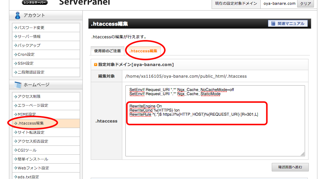The width and height of the screenshot is (326, 179).
Task: Click the 確認画面へ進む button
Action: (290, 167)
